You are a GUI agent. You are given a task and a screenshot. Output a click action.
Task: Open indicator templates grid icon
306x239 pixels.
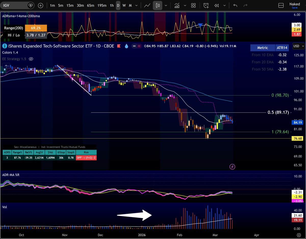[x=193, y=5]
